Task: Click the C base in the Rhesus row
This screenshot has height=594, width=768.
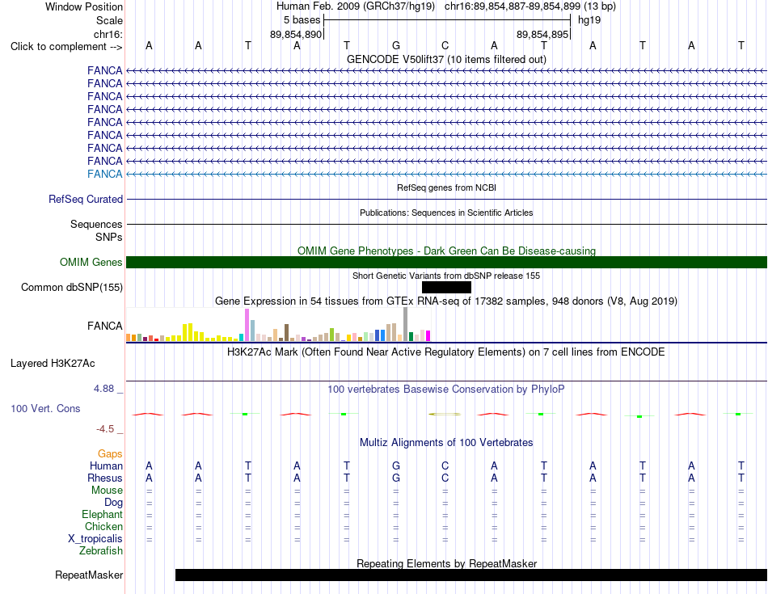Action: (x=445, y=478)
